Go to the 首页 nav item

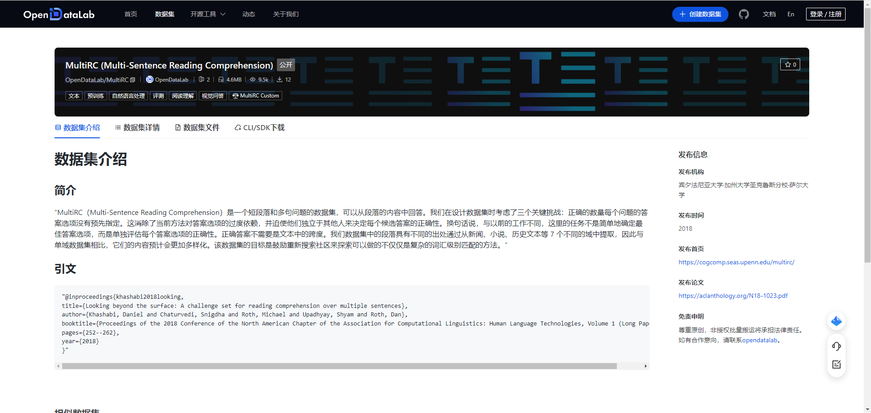coord(131,14)
